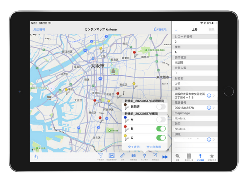Tap the fast-forward double arrow icon
The width and height of the screenshot is (248, 183).
coord(165,157)
